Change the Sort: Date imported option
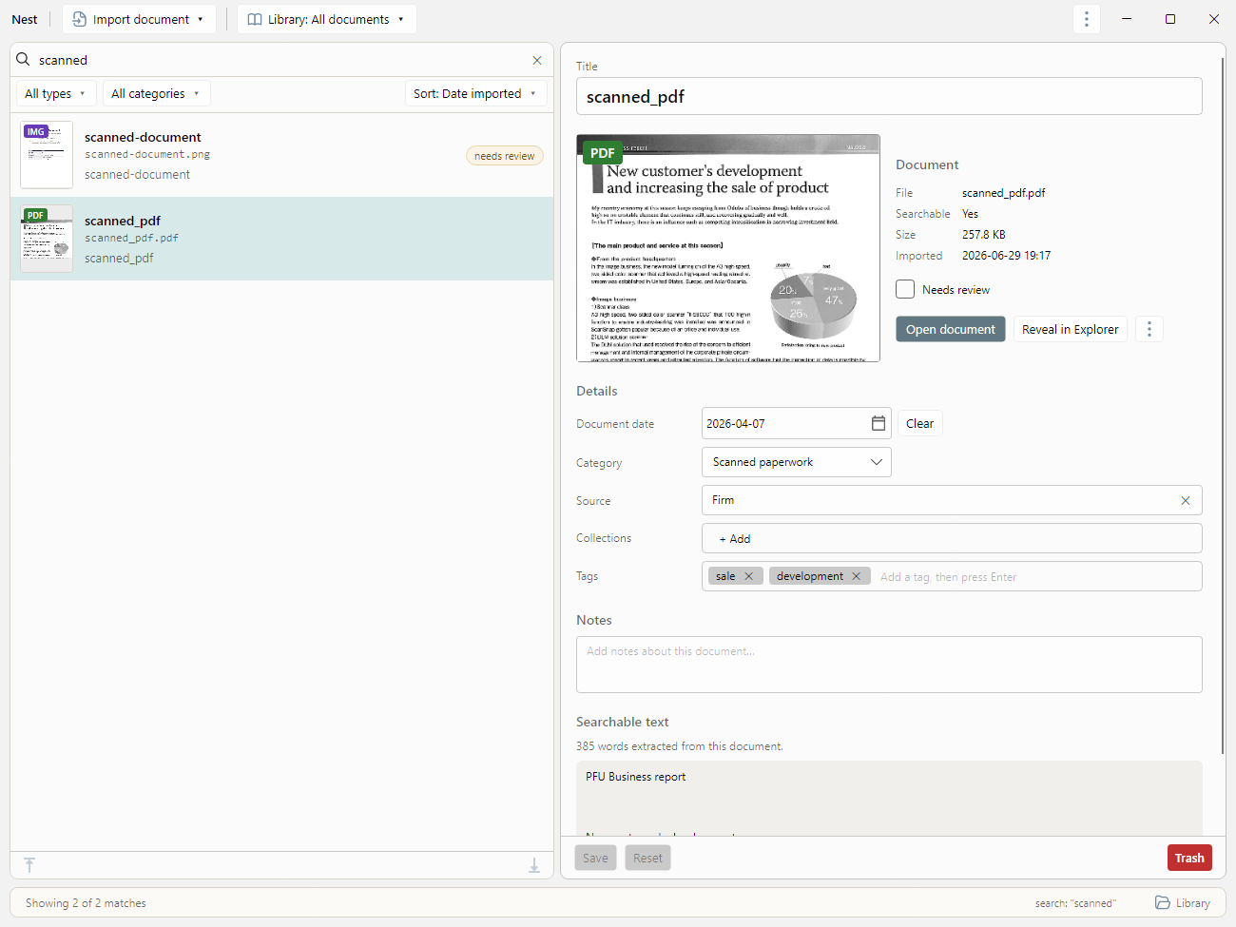Screen dimensions: 1236x927 tap(475, 93)
